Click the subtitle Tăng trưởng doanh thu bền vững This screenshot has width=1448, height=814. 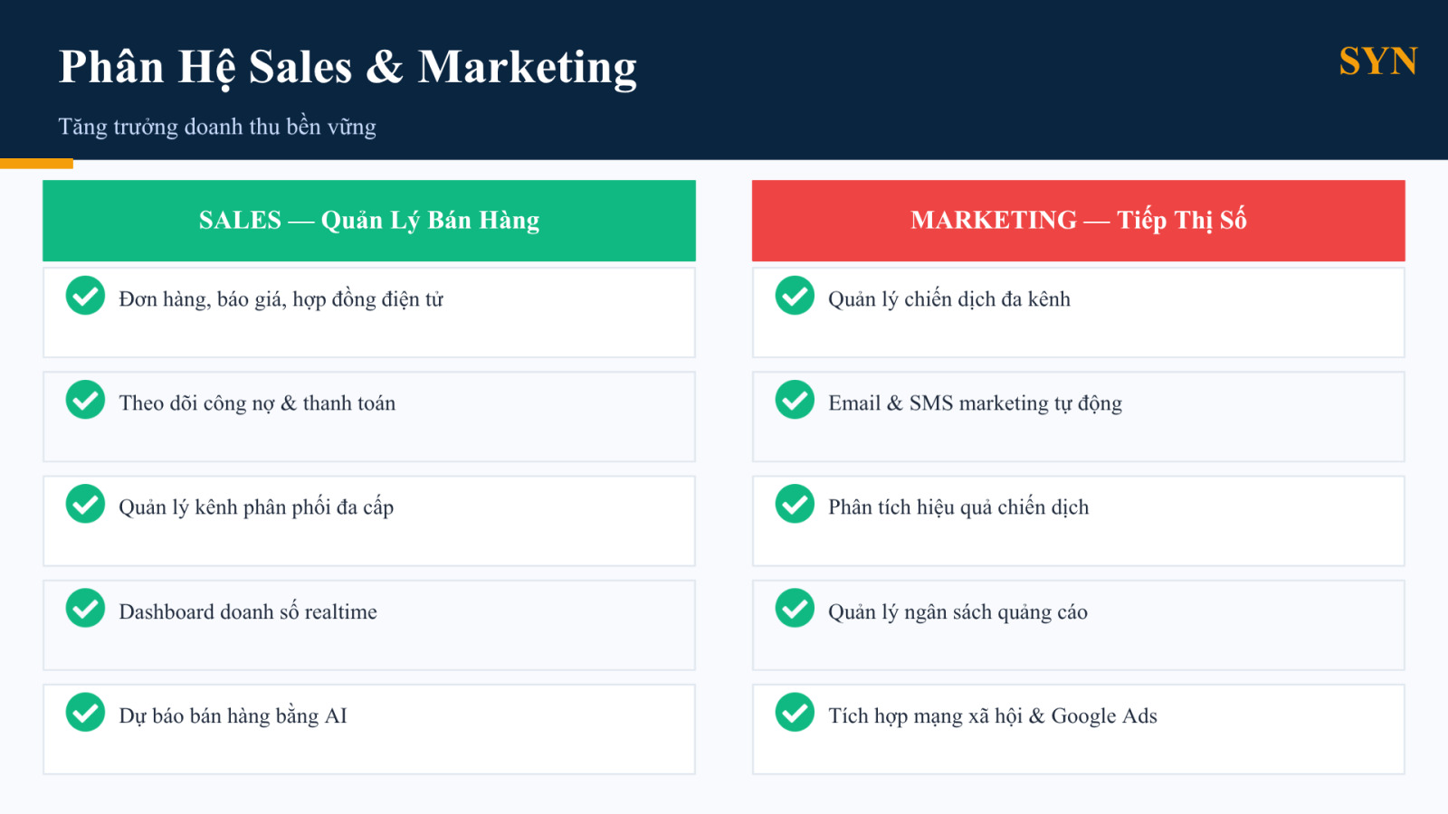pyautogui.click(x=217, y=127)
